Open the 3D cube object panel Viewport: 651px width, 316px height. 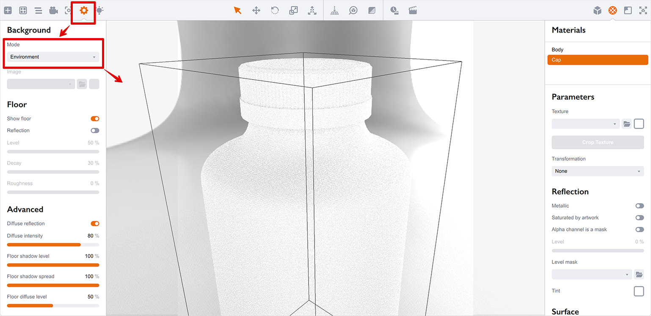[x=597, y=10]
